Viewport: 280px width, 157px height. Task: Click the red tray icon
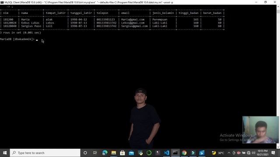238,153
